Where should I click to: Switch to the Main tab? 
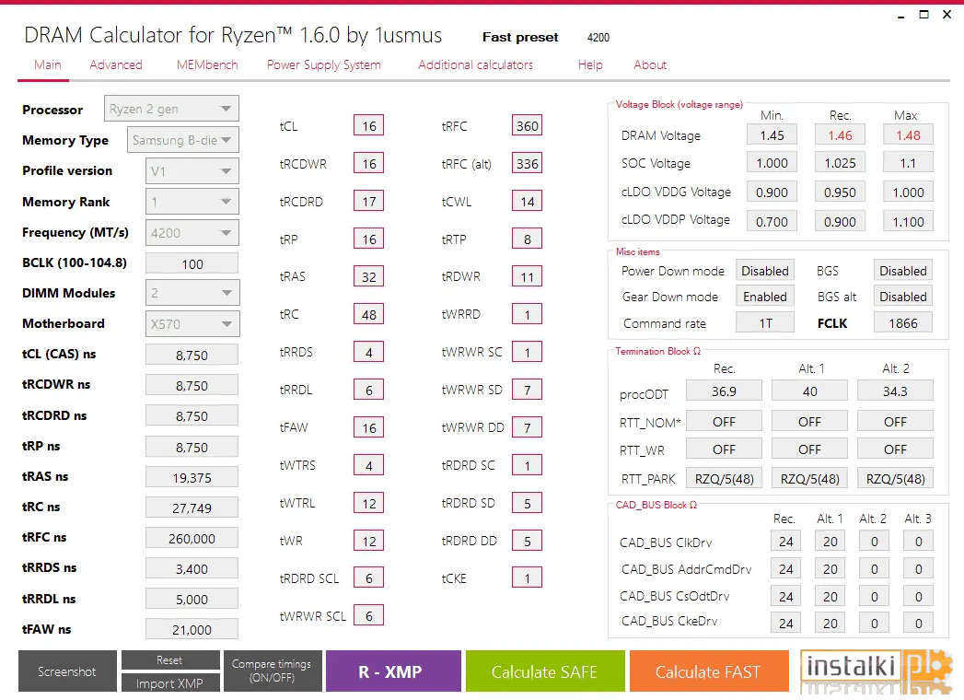tap(47, 64)
